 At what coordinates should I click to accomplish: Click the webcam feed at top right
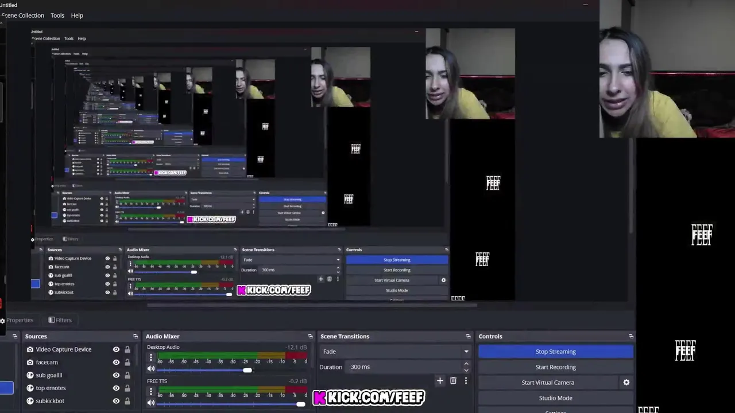coord(667,69)
